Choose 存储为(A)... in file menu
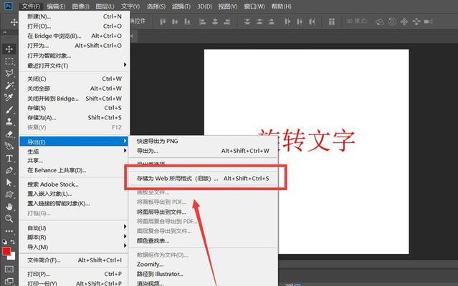This screenshot has width=458, height=286. click(75, 118)
